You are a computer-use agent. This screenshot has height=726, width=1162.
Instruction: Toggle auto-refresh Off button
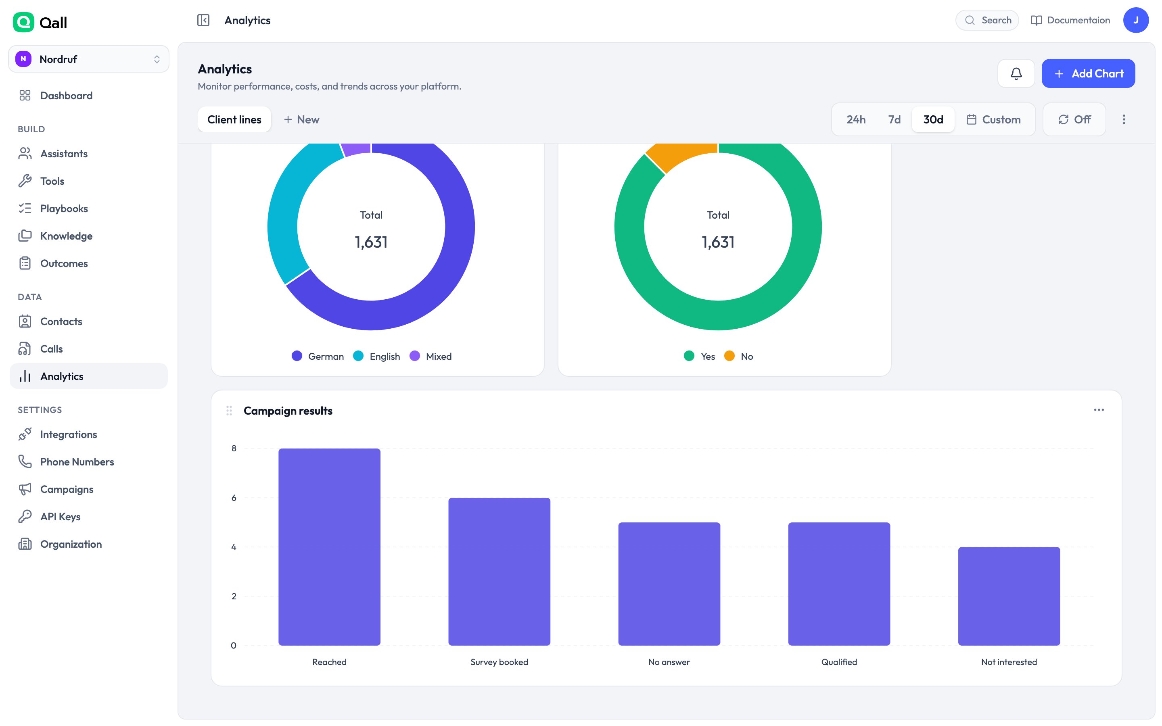(1074, 119)
